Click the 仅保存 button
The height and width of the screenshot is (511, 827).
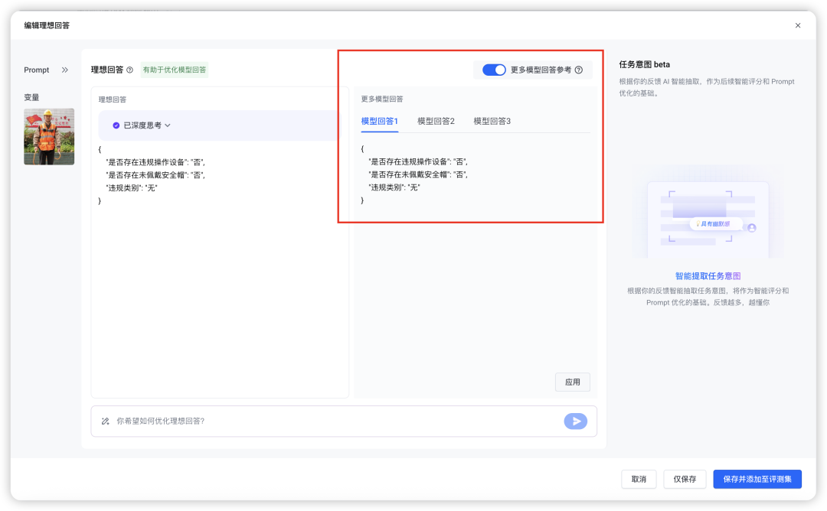[685, 479]
